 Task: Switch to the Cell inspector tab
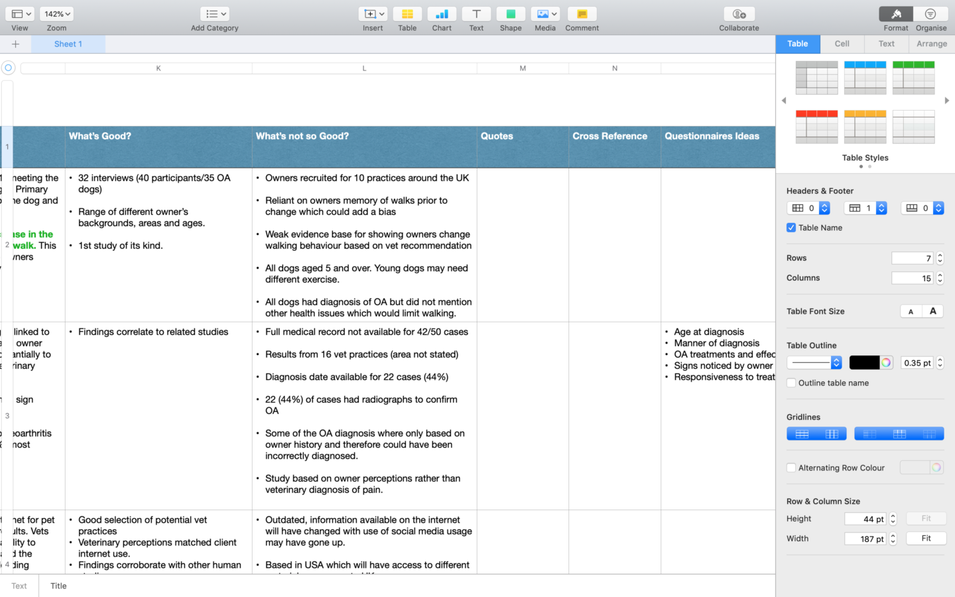tap(842, 44)
